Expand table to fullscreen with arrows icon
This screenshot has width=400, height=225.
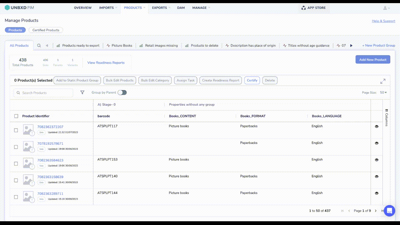[383, 81]
